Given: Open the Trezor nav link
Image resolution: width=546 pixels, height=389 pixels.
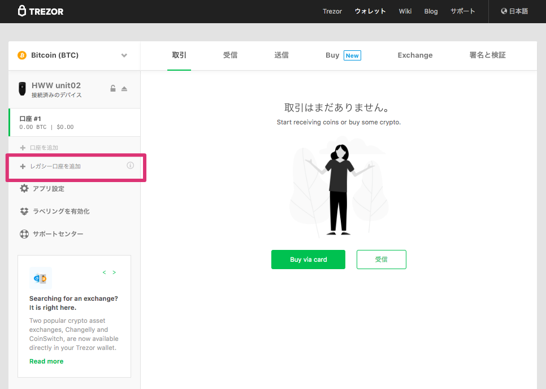Looking at the screenshot, I should tap(332, 11).
